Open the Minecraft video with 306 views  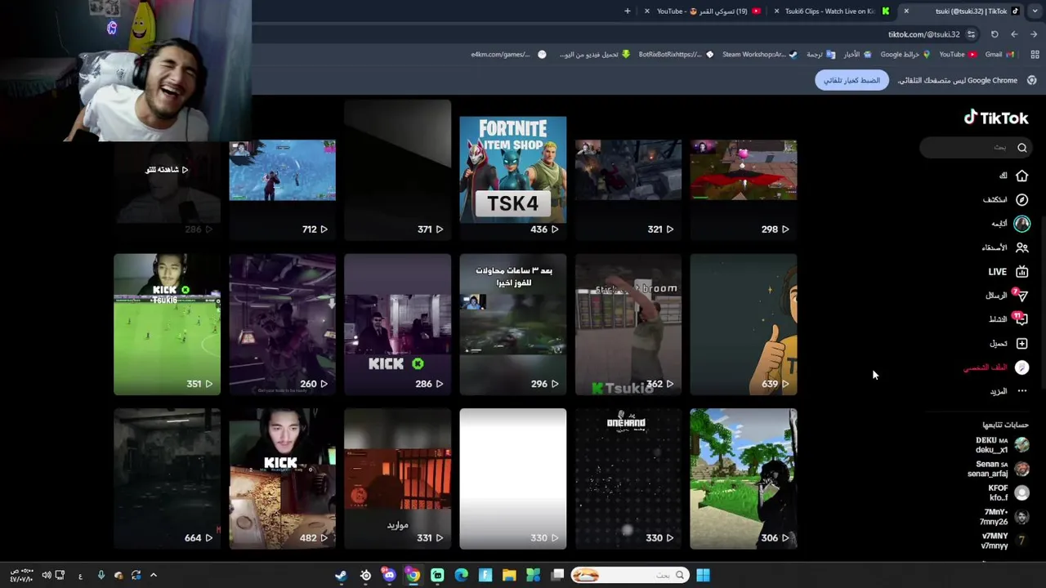point(743,479)
